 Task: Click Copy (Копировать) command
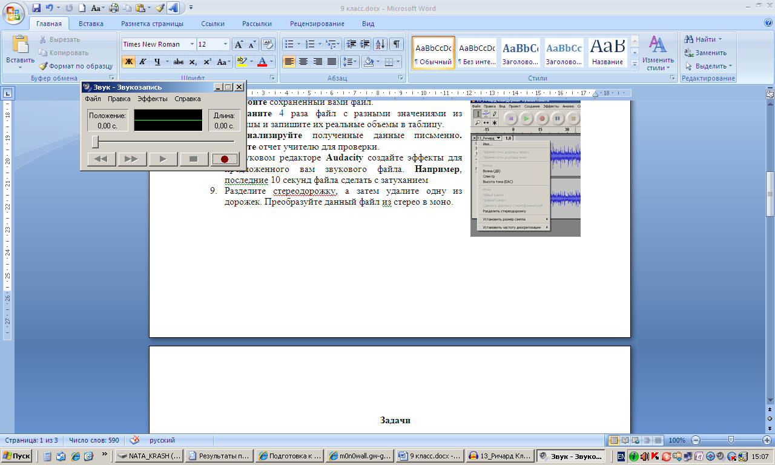(x=63, y=53)
